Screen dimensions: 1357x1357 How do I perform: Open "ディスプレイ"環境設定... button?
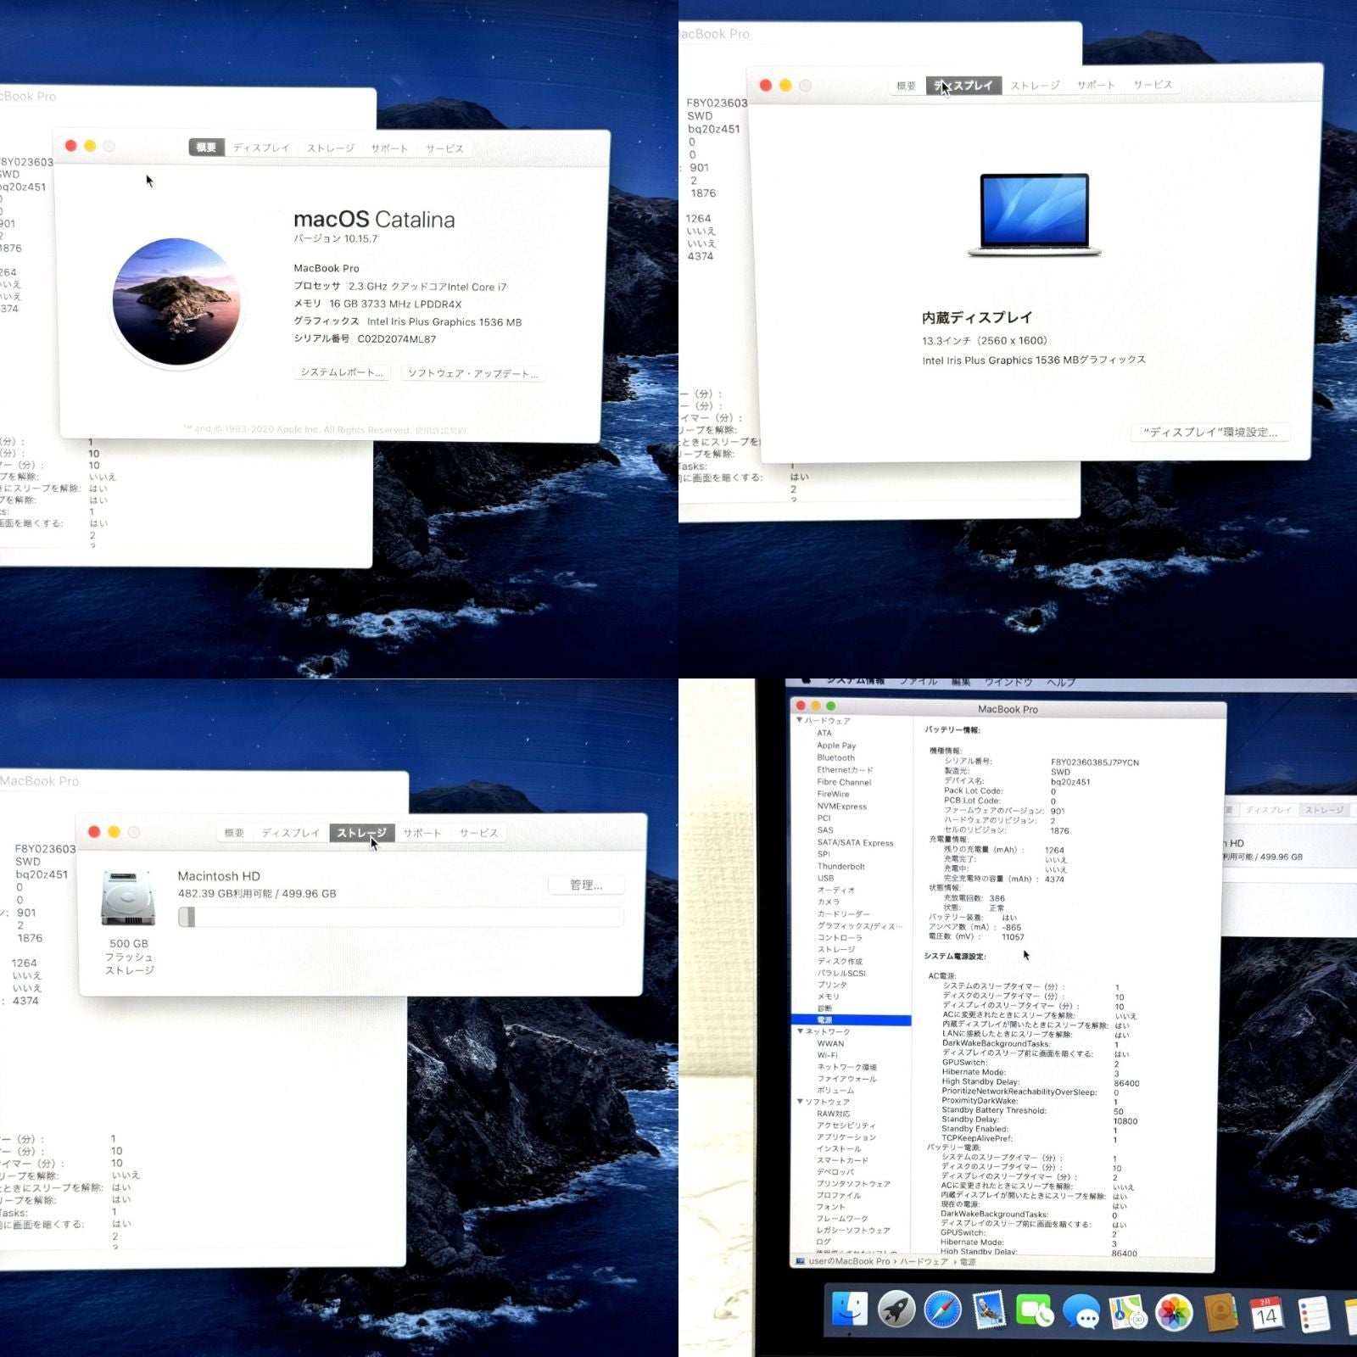1210,432
